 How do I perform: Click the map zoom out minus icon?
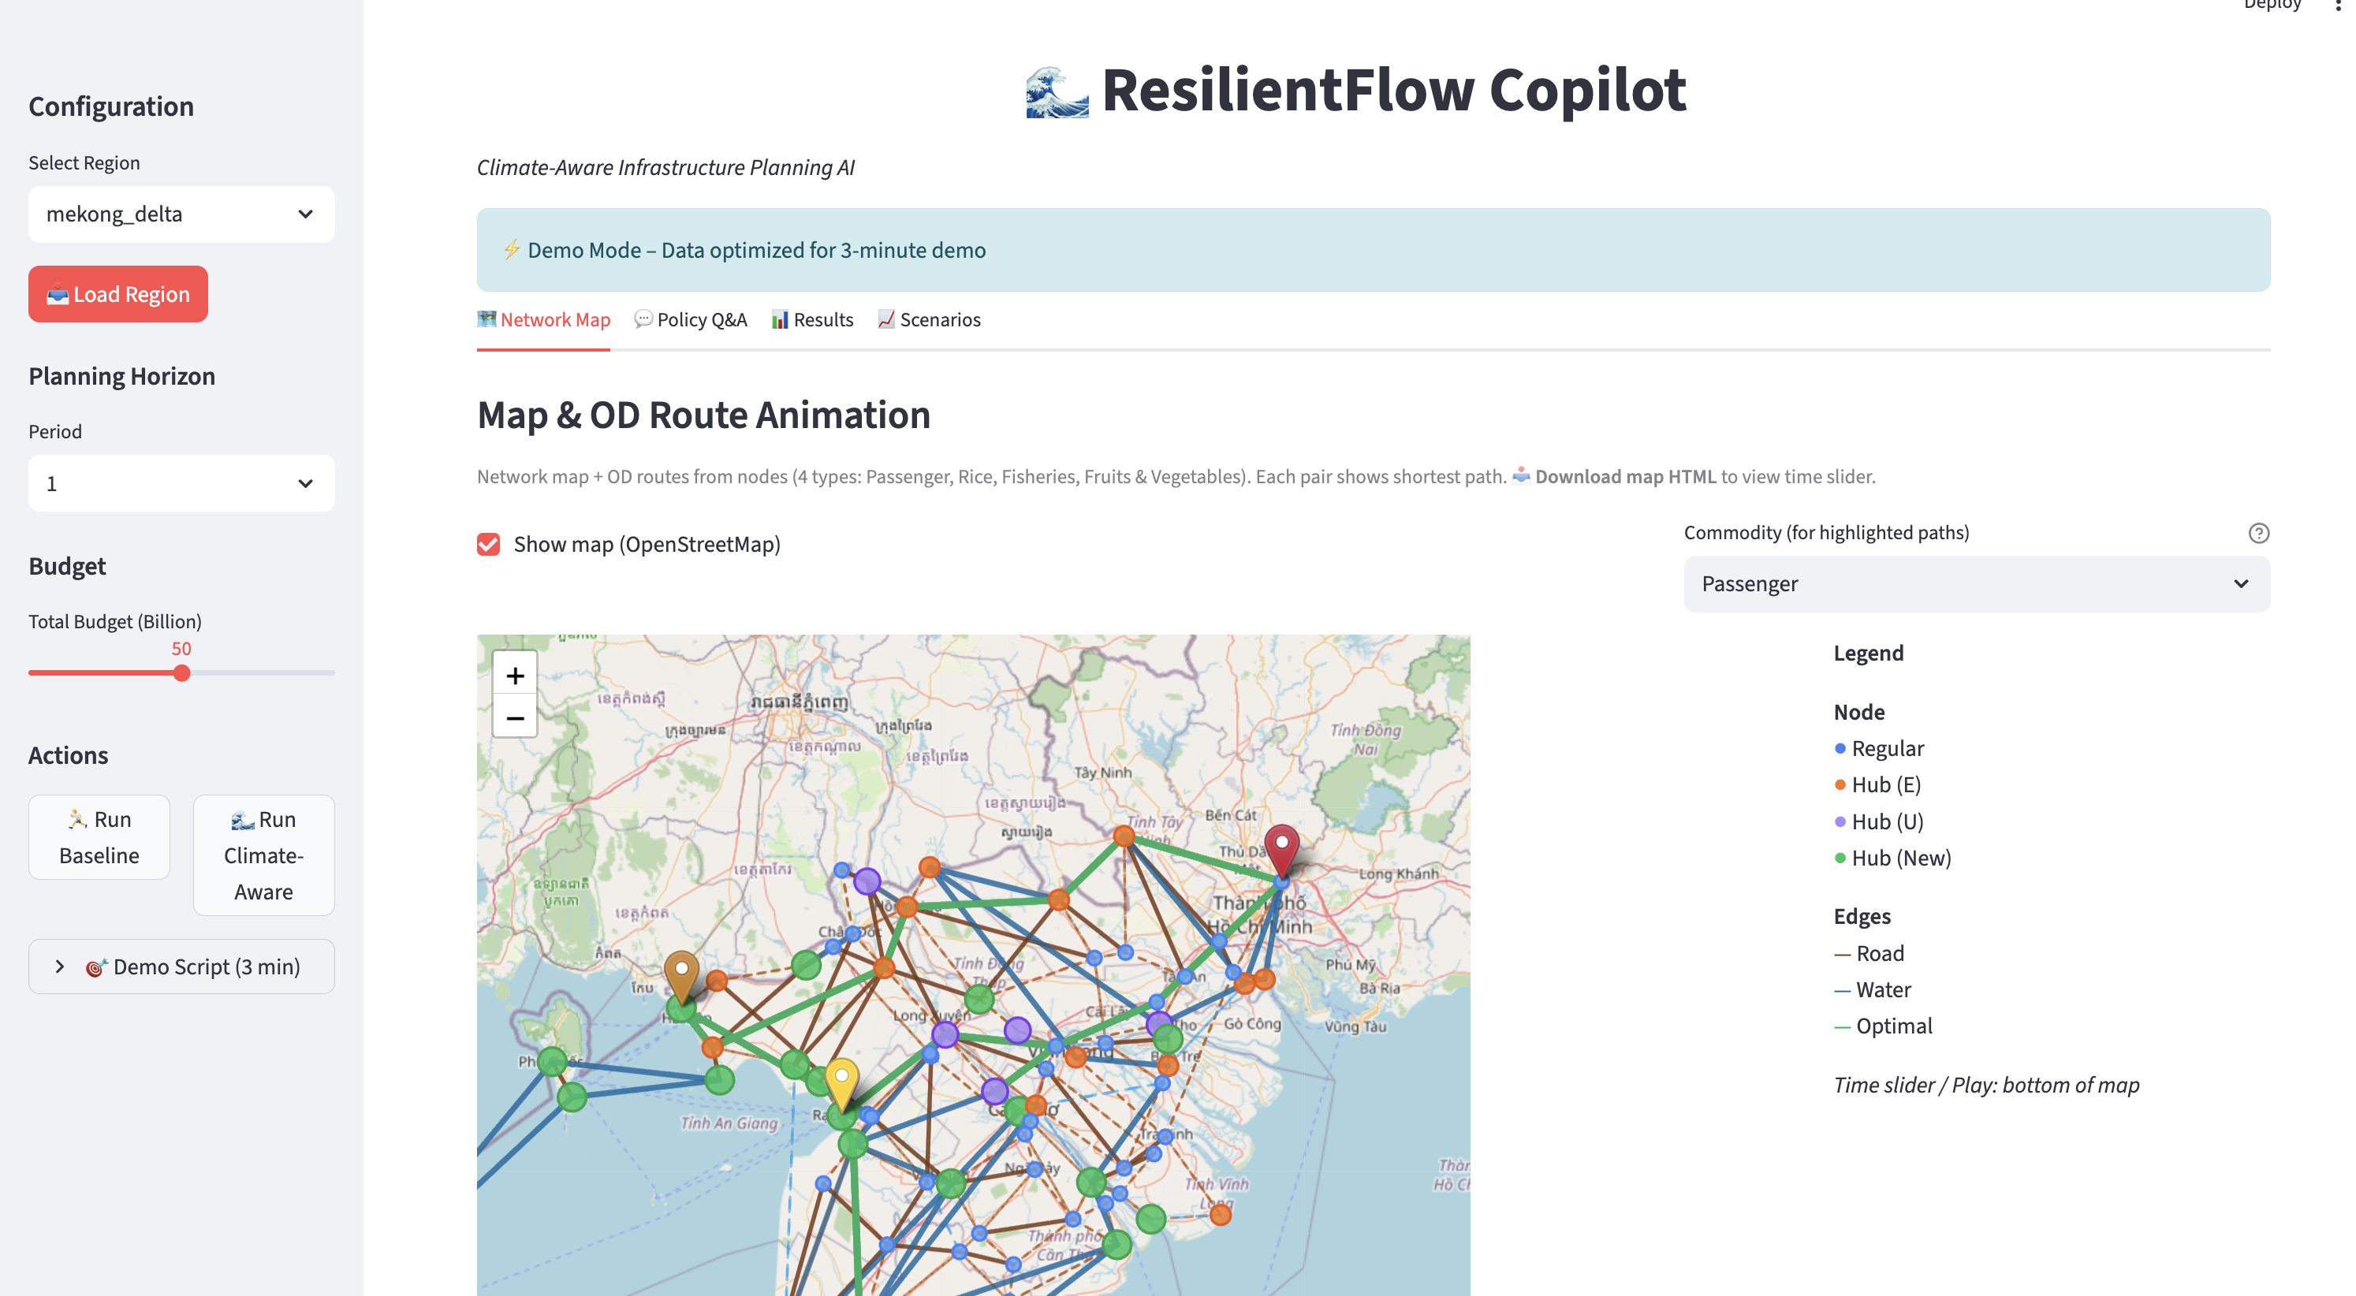pos(515,718)
